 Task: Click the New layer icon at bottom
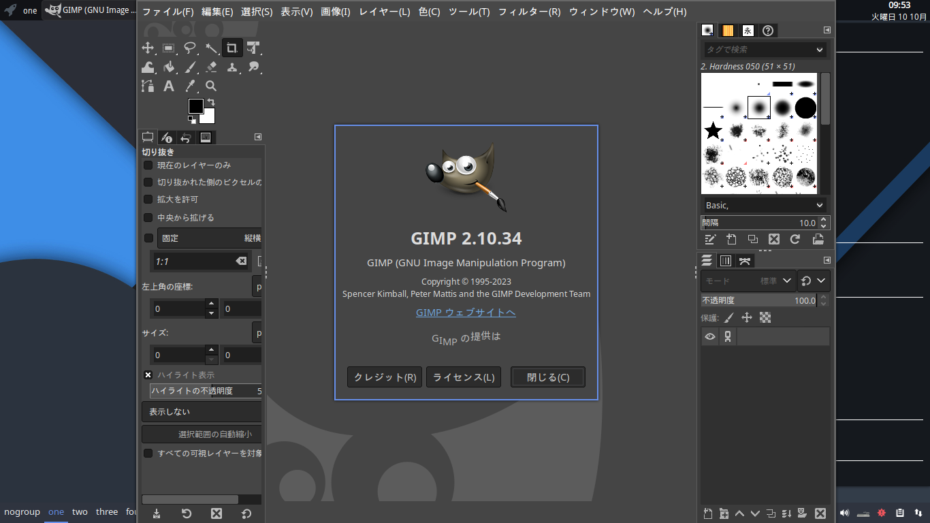tap(707, 513)
